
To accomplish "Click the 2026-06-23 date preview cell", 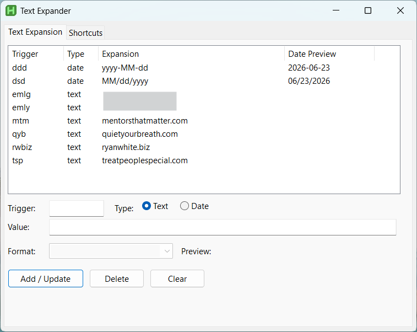I will [309, 68].
